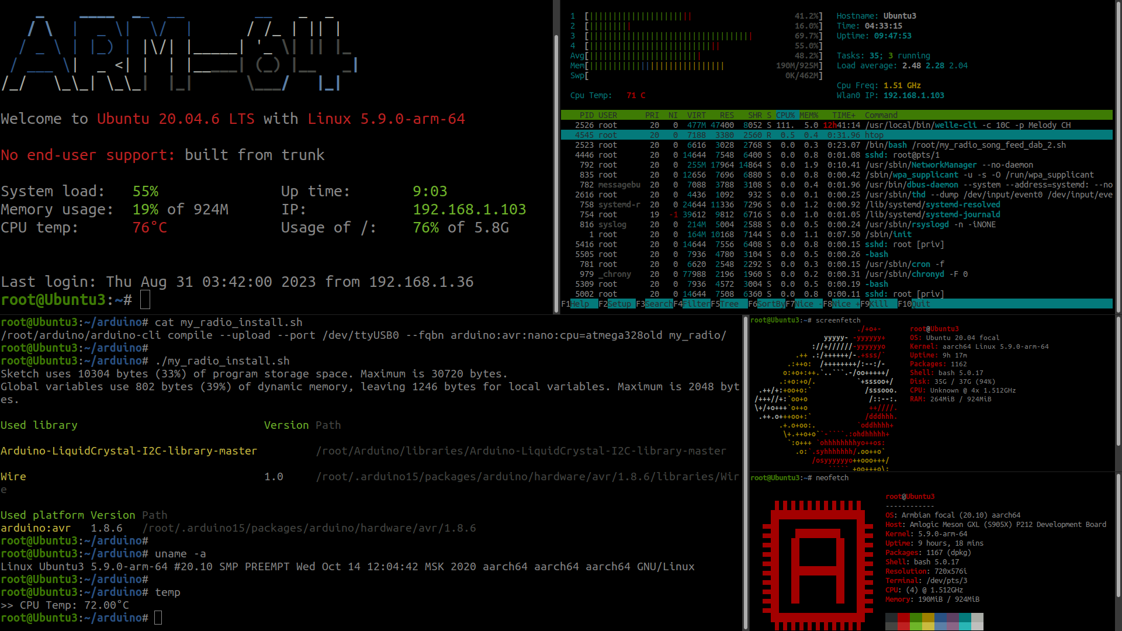Click the red neofetch color block
1122x631 pixels.
pyautogui.click(x=903, y=618)
